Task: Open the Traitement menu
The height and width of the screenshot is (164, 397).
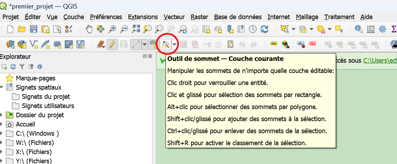Action: coord(339,17)
